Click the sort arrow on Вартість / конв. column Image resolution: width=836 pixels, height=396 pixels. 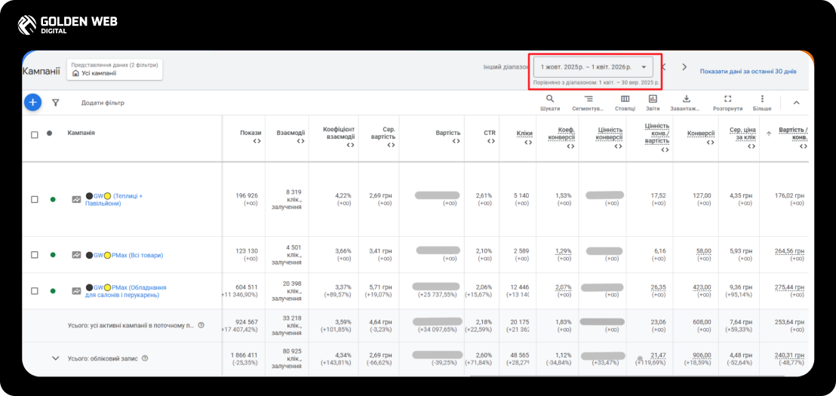pos(769,134)
